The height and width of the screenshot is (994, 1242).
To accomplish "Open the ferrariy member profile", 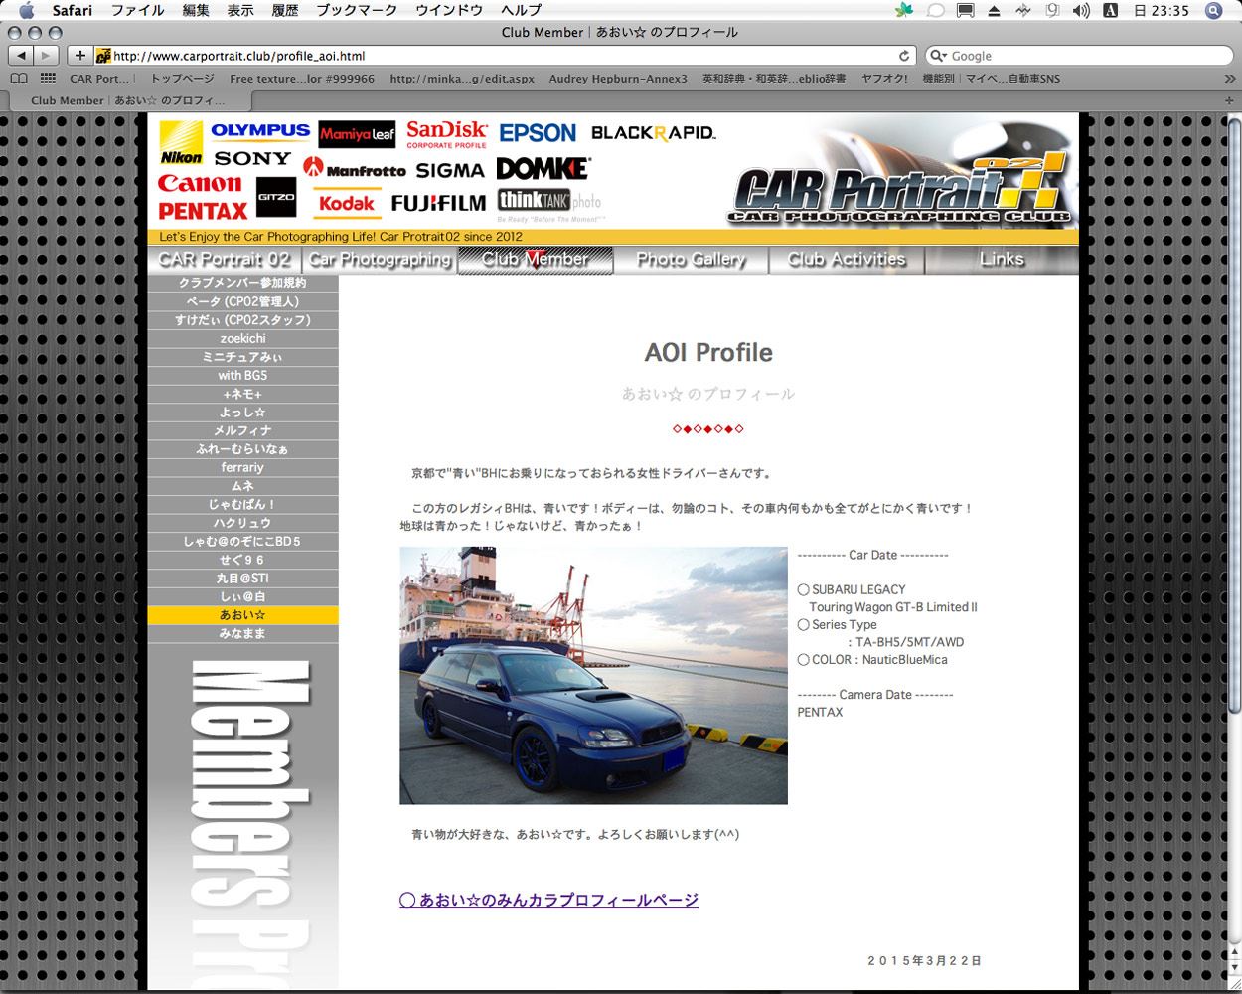I will point(242,468).
